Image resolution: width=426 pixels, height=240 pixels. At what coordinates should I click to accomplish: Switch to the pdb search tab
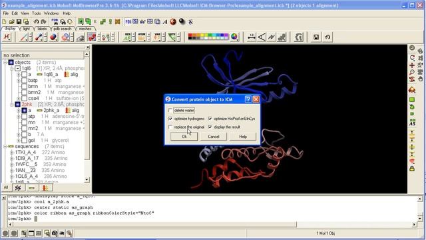coord(63,28)
